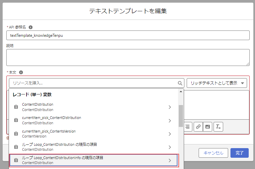Click the 本文 rich text editing area
Screen dimensions: 255x169
pos(217,105)
